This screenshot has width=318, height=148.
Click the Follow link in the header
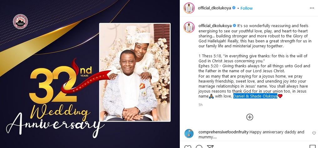[x=246, y=8]
